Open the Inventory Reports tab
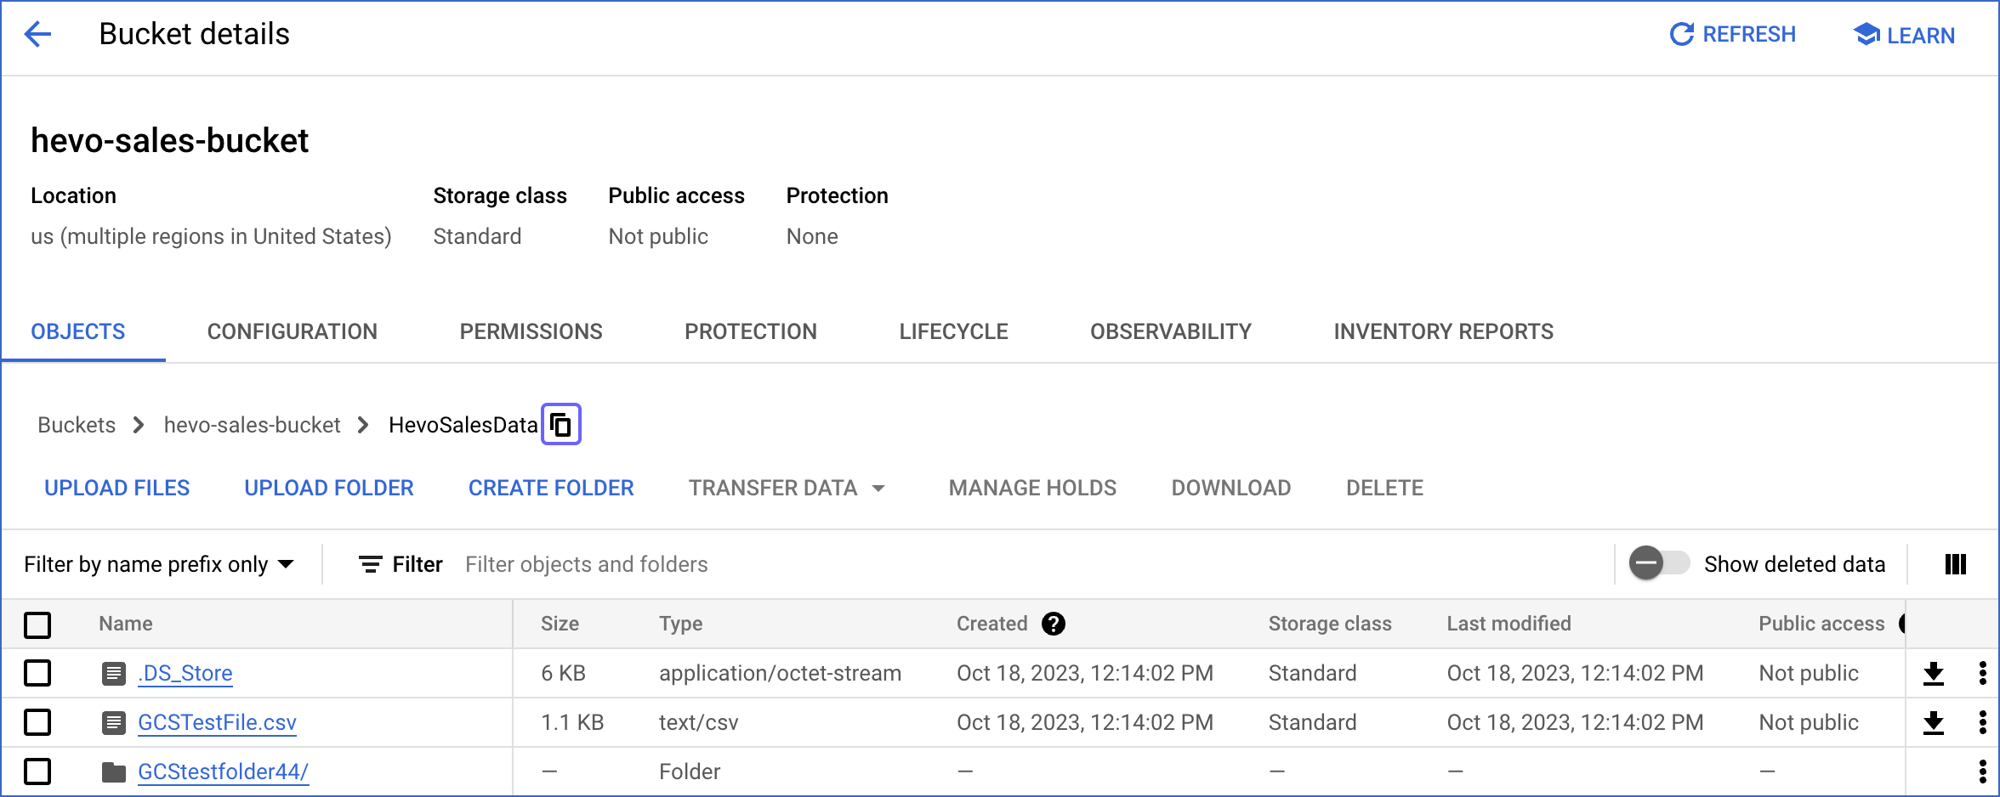The image size is (2000, 797). 1444,331
